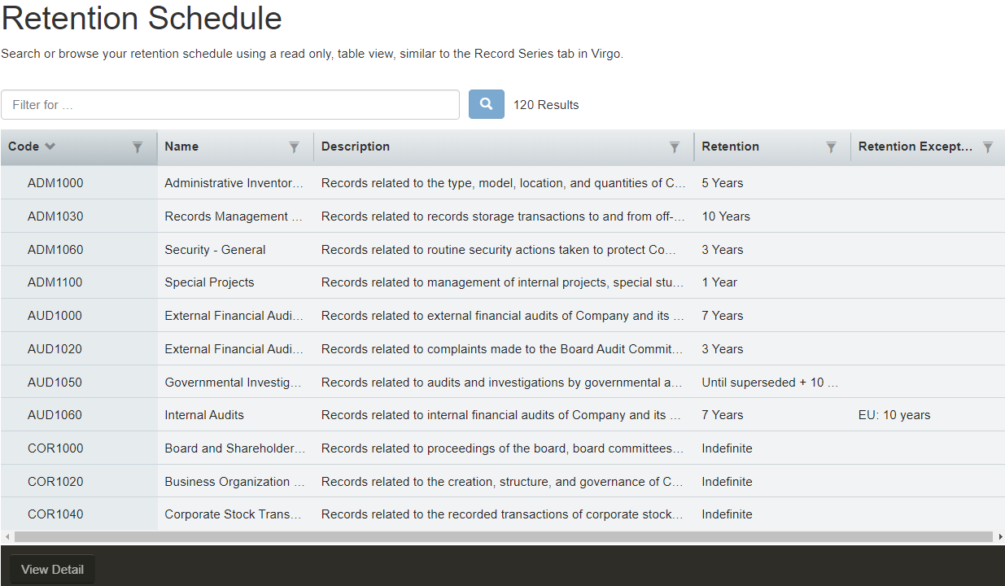Click the Name column header
1005x586 pixels.
tap(182, 146)
